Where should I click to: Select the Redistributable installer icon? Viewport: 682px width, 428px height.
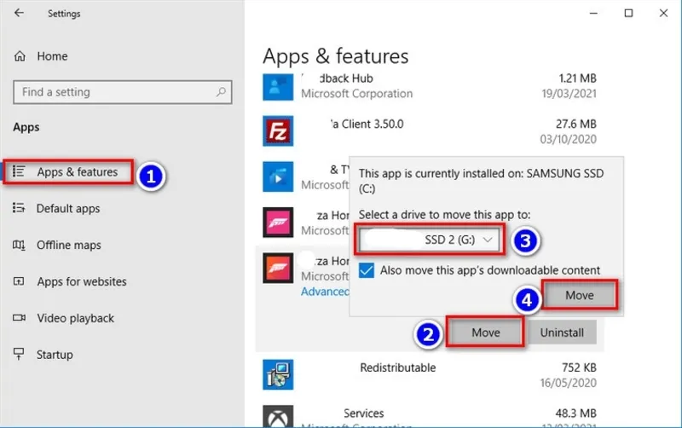pos(279,374)
